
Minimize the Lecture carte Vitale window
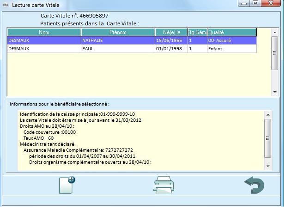(x=244, y=3)
